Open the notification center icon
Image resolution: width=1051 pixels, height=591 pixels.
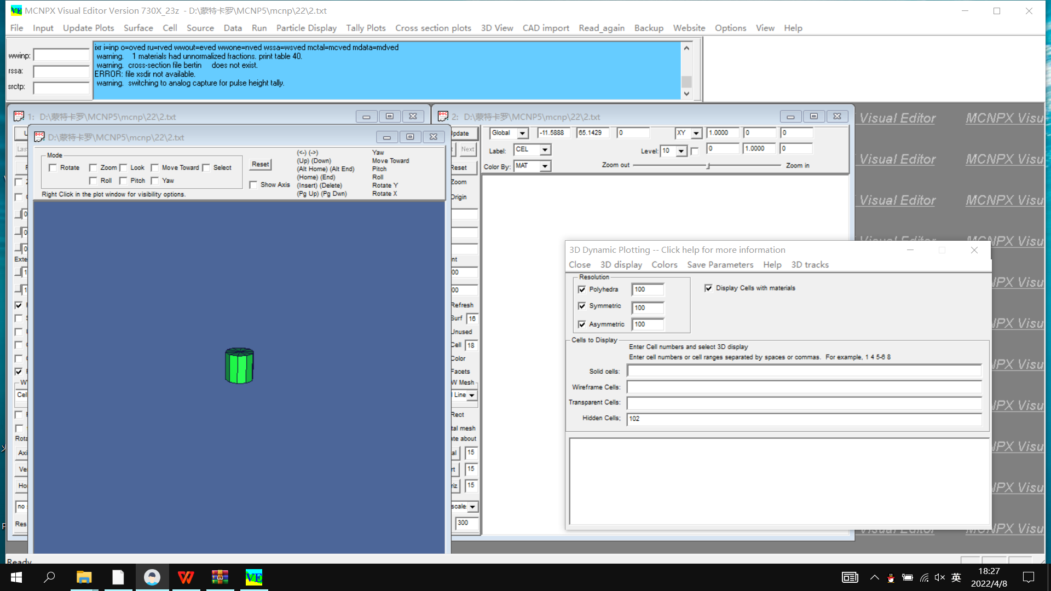click(x=1029, y=577)
